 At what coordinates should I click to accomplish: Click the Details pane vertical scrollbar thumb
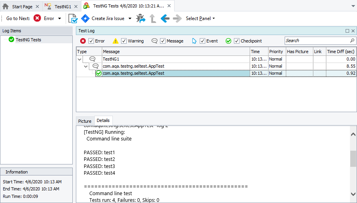click(353, 158)
